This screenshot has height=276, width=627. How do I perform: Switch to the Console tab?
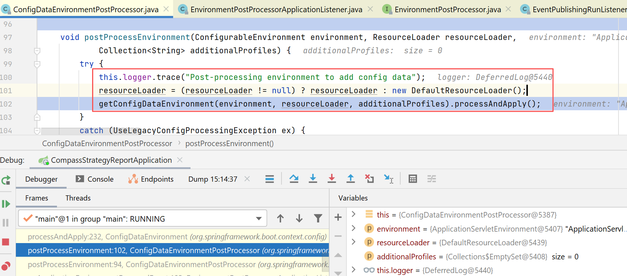[x=95, y=179]
